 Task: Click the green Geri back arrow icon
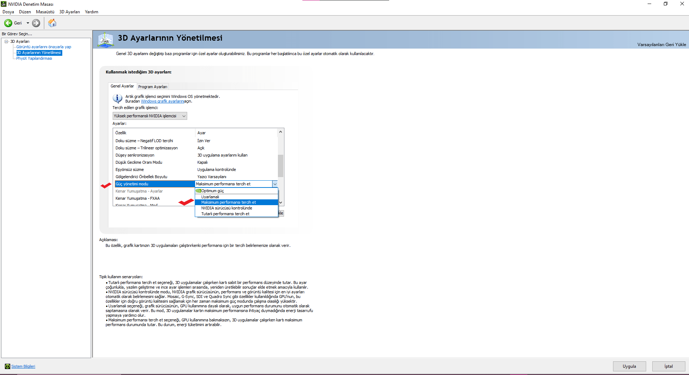(8, 23)
